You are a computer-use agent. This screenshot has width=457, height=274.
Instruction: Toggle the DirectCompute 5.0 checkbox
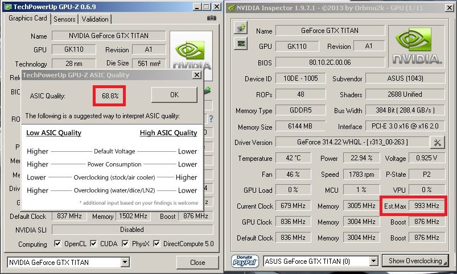coord(157,243)
